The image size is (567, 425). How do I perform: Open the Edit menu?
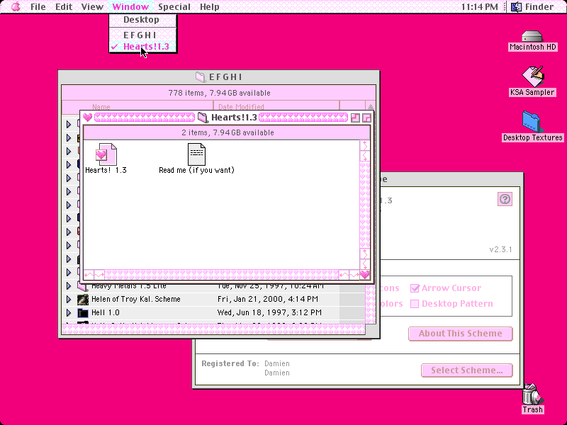click(64, 6)
